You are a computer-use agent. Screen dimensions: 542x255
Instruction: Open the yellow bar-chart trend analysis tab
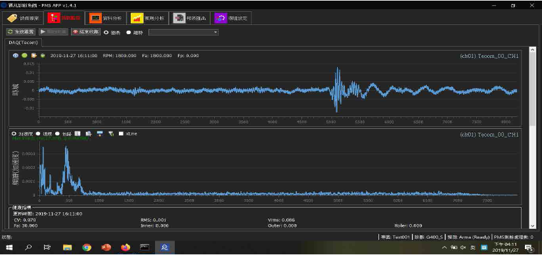(148, 18)
